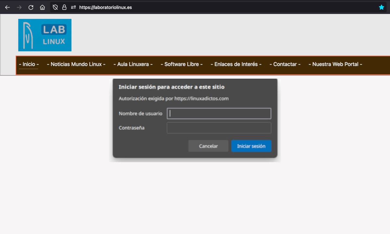The image size is (390, 234).
Task: Open the Contactar page
Action: pyautogui.click(x=285, y=64)
